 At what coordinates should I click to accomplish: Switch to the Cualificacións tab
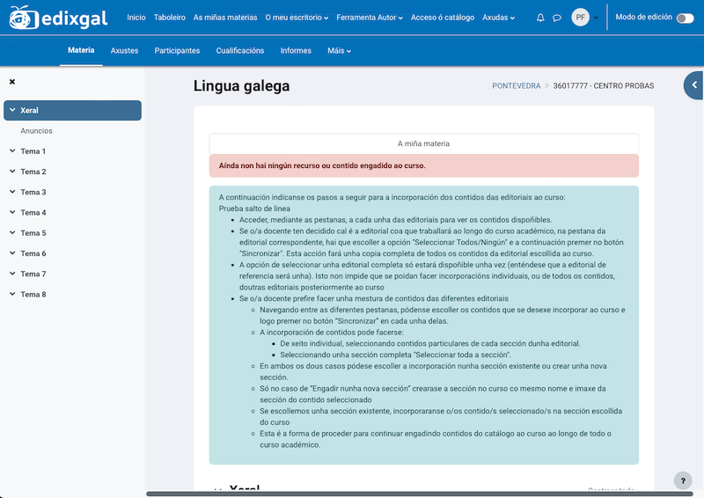tap(239, 51)
